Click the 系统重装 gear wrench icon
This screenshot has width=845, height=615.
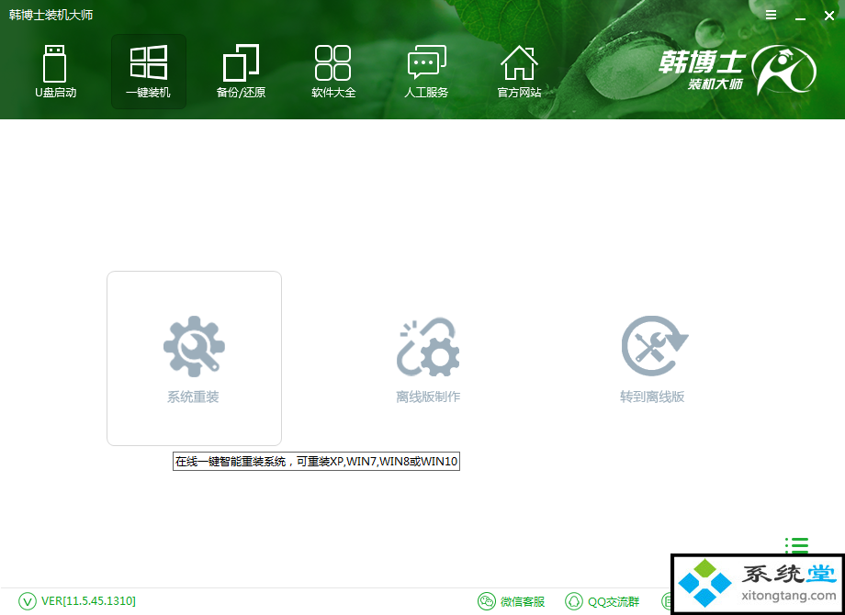point(194,346)
